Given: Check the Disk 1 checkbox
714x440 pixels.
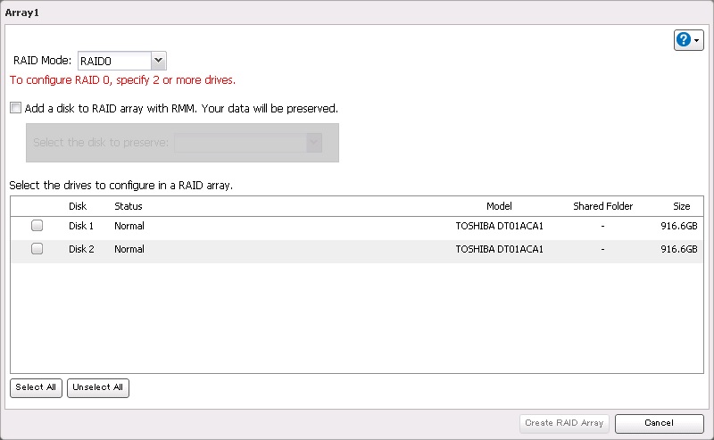Looking at the screenshot, I should point(37,227).
